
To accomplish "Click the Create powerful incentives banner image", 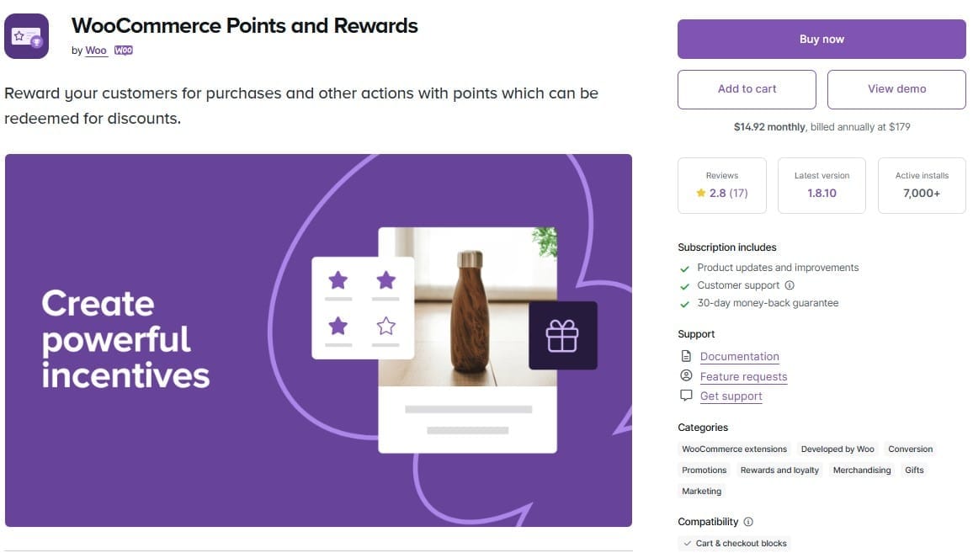I will click(318, 340).
